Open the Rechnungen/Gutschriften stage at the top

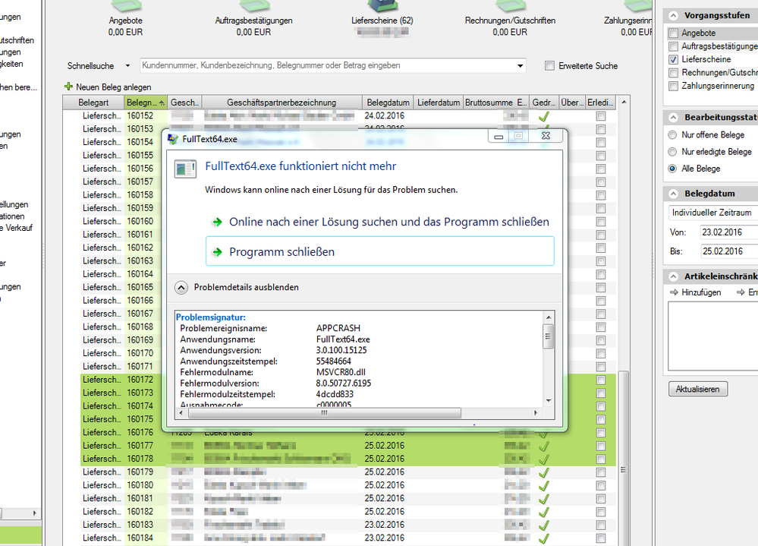point(510,19)
